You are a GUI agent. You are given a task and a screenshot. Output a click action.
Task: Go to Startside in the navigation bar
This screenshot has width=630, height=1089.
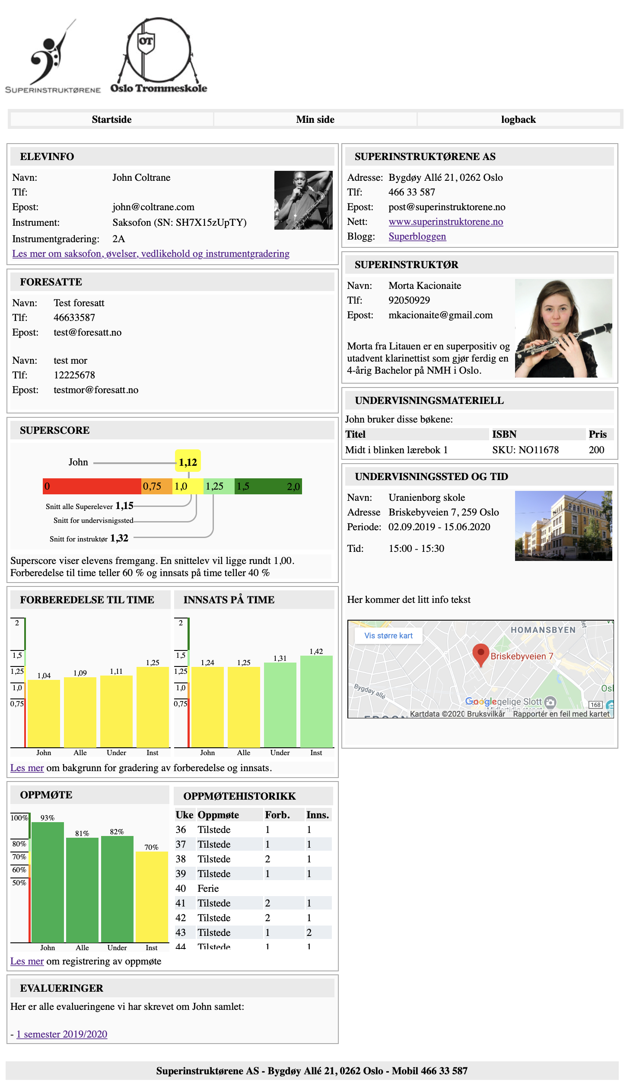pos(111,119)
